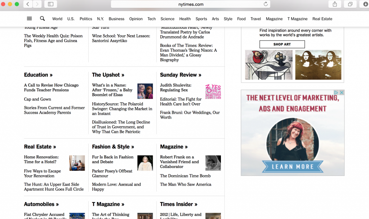This screenshot has height=219, width=369.
Task: Click the LEARN MORE ad banner
Action: point(293,167)
